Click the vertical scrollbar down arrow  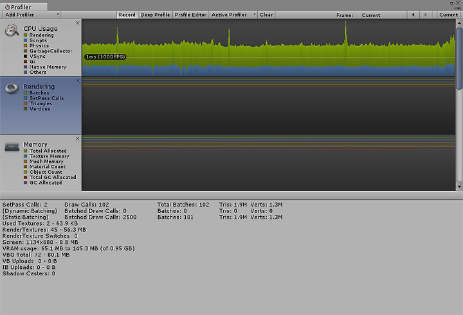(x=459, y=187)
